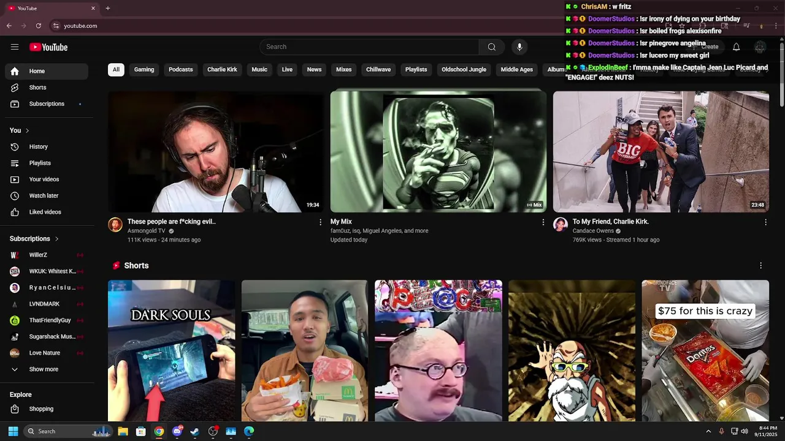
Task: Click the Windows taskbar Search box
Action: 67,431
